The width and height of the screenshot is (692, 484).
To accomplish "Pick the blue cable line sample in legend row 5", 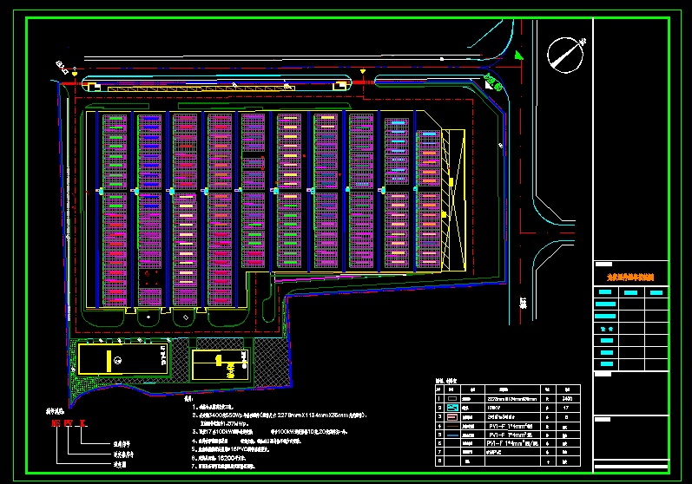I will (x=452, y=435).
